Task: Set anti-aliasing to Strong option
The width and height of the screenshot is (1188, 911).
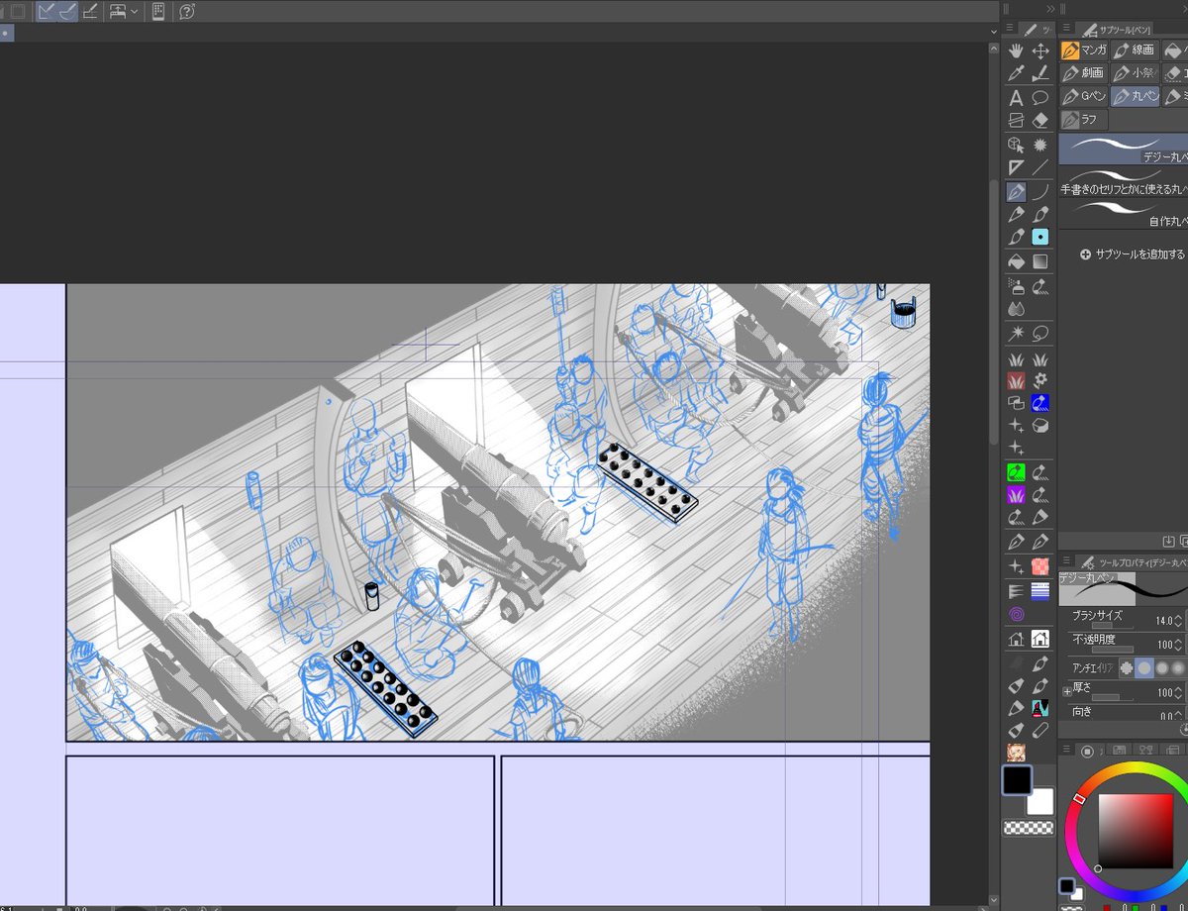Action: pos(1180,667)
